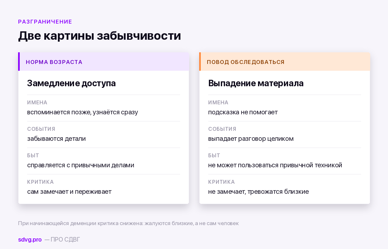Click 'вспоминается позже, узнаётся сразу'
Viewport: 388px width, 249px height.
(x=82, y=112)
